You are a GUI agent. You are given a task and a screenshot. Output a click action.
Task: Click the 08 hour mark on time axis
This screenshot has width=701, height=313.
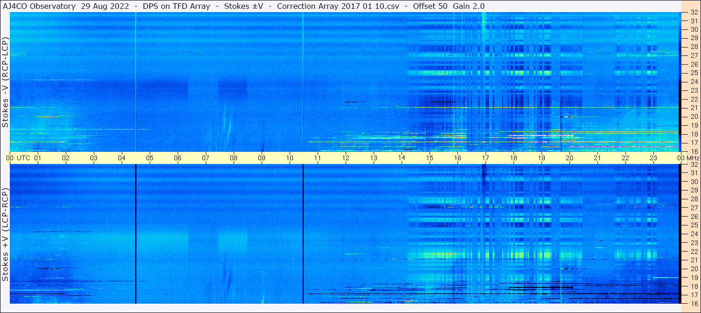tap(234, 158)
